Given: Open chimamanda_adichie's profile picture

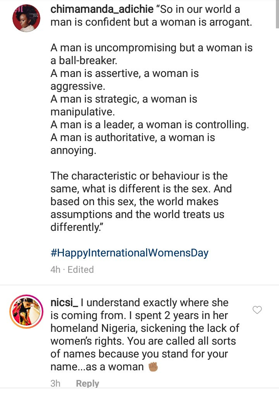Looking at the screenshot, I should (26, 18).
